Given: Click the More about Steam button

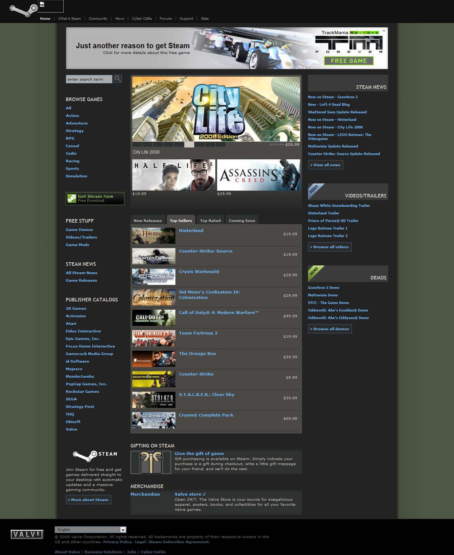Looking at the screenshot, I should point(88,500).
